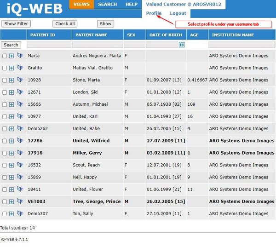Switch to the SEARCH tab
This screenshot has height=247, width=276.
click(107, 4)
